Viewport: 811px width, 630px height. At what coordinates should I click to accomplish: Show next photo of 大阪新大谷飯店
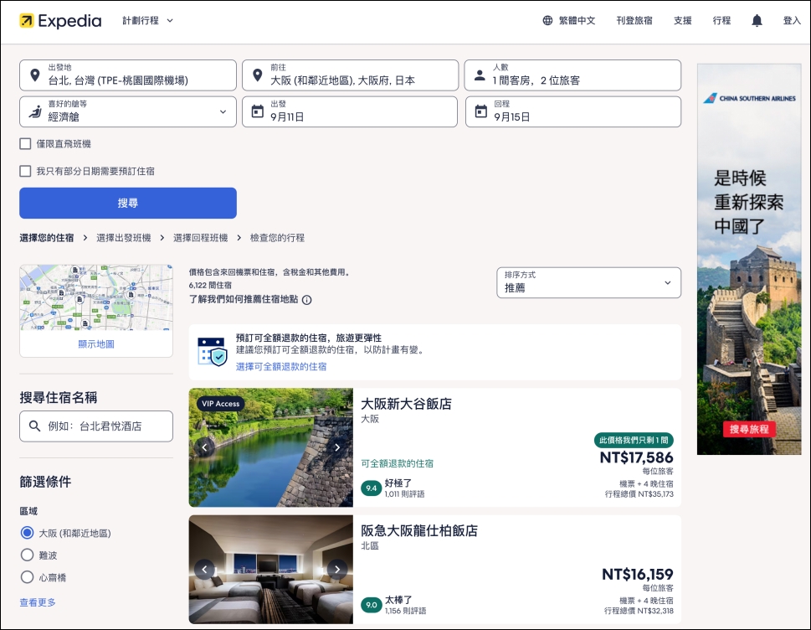337,447
